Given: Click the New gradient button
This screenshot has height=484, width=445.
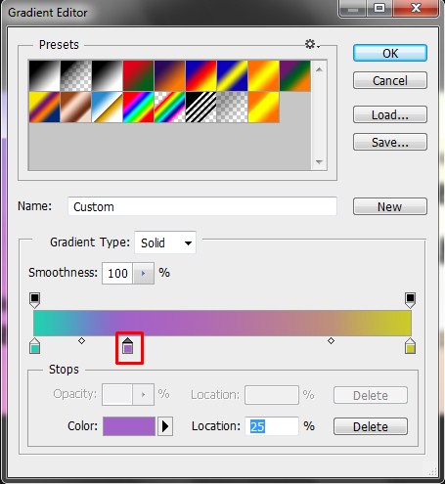Looking at the screenshot, I should tap(390, 206).
